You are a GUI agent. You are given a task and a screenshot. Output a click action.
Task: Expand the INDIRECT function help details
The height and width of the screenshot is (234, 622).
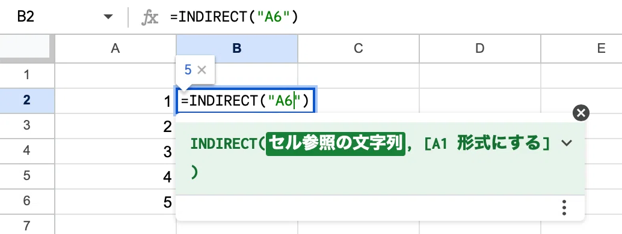pyautogui.click(x=567, y=143)
